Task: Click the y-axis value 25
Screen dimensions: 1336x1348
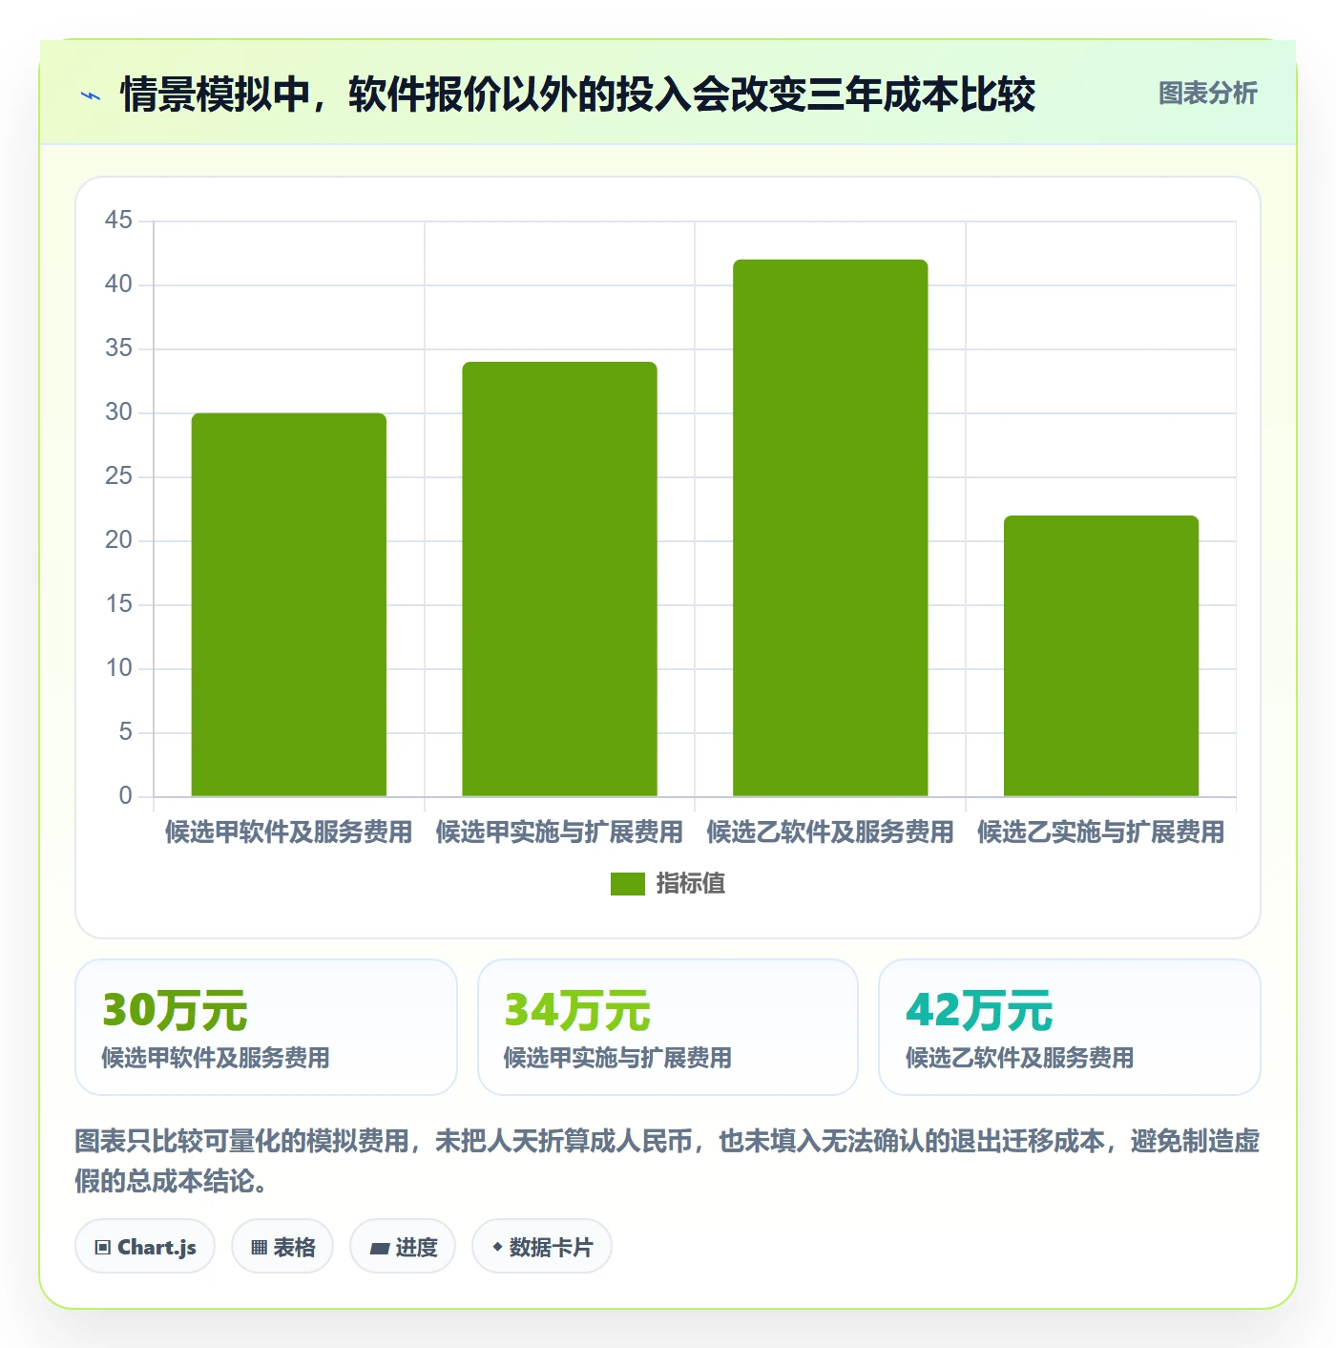Action: pyautogui.click(x=118, y=476)
